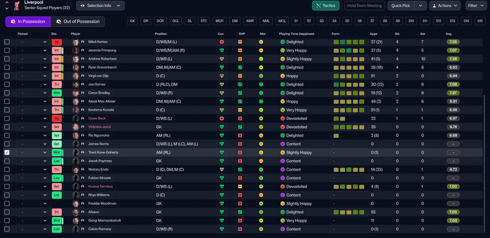Click Ibrahima Konaté's yellow sharpness dash icon

pyautogui.click(x=240, y=110)
